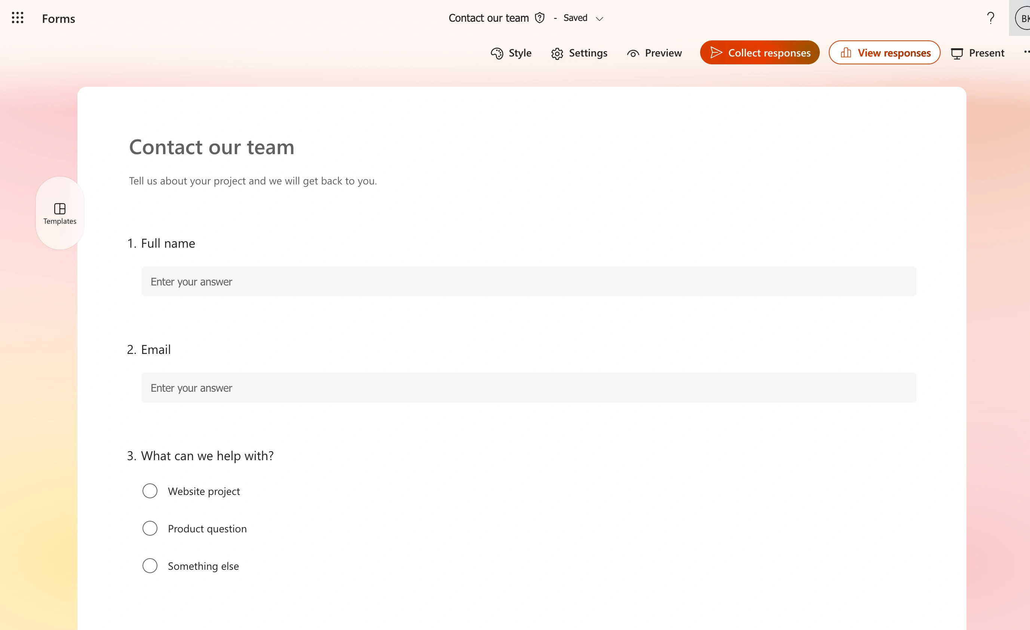The width and height of the screenshot is (1030, 630).
Task: Open the Style palette option
Action: coord(511,53)
